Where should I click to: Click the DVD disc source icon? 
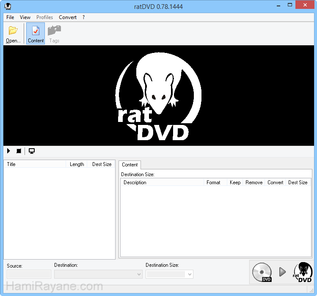point(262,272)
